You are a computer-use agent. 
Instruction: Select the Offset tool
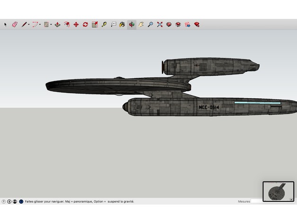tap(67, 25)
